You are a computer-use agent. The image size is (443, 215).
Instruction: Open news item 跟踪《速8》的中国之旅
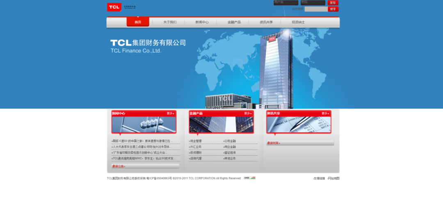tap(142, 141)
